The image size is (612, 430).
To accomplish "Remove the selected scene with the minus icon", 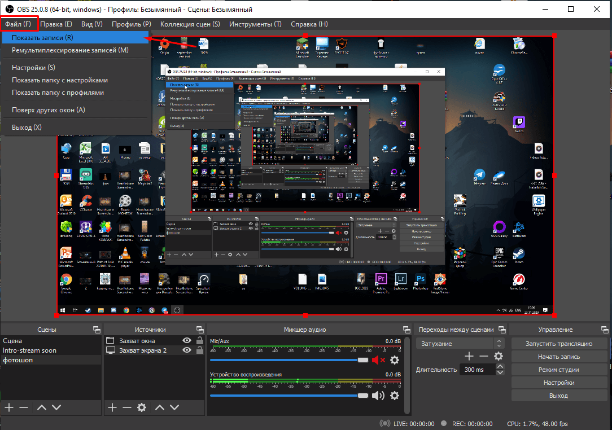I will (x=24, y=407).
